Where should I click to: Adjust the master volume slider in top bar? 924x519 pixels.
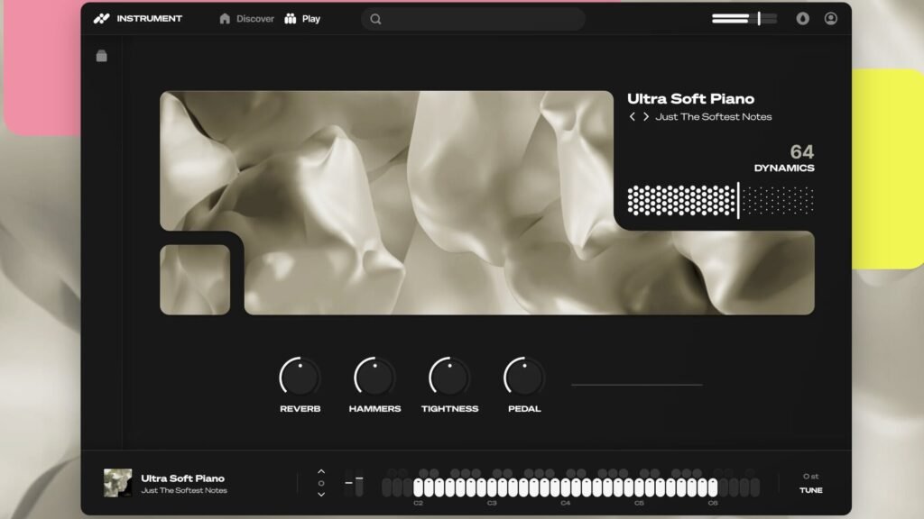(x=744, y=18)
